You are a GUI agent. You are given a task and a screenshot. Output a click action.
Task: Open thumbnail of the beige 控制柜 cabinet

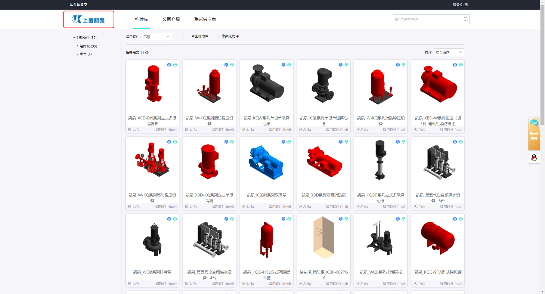[x=324, y=238]
